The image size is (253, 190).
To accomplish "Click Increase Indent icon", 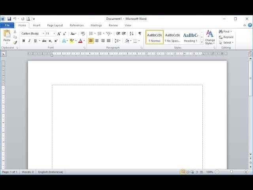I will (x=124, y=33).
